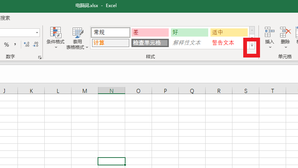Click the Insert cells (插入) icon

click(x=269, y=32)
